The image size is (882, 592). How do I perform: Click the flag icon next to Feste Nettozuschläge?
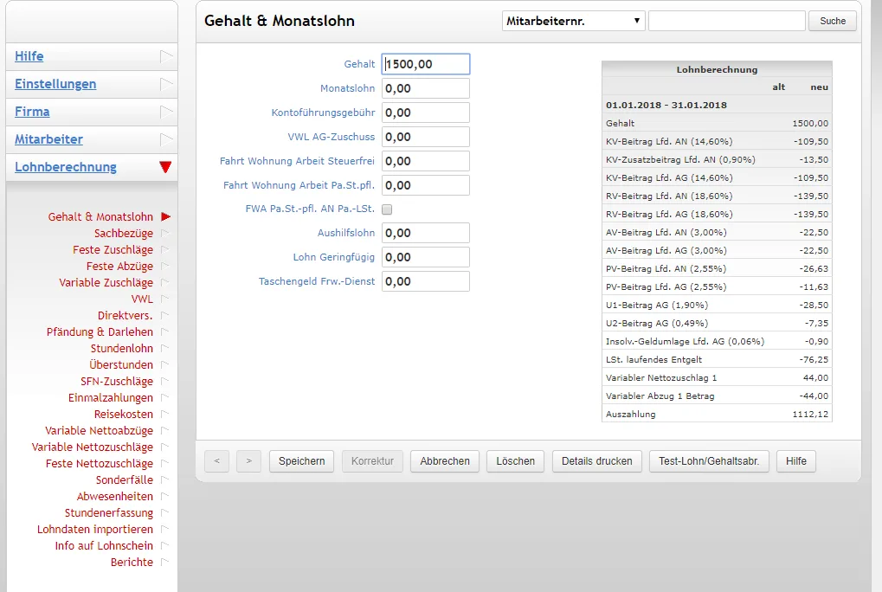click(164, 463)
